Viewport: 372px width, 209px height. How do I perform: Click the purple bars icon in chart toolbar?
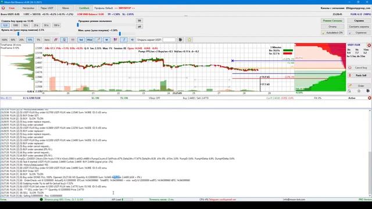coord(115,40)
